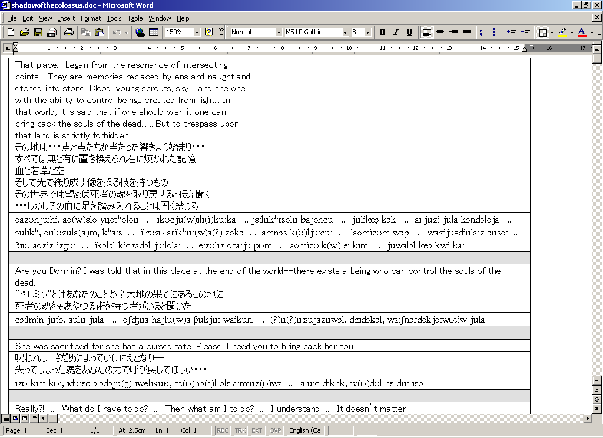
Task: Switch to Normal view using bottom-left button
Action: point(6,418)
